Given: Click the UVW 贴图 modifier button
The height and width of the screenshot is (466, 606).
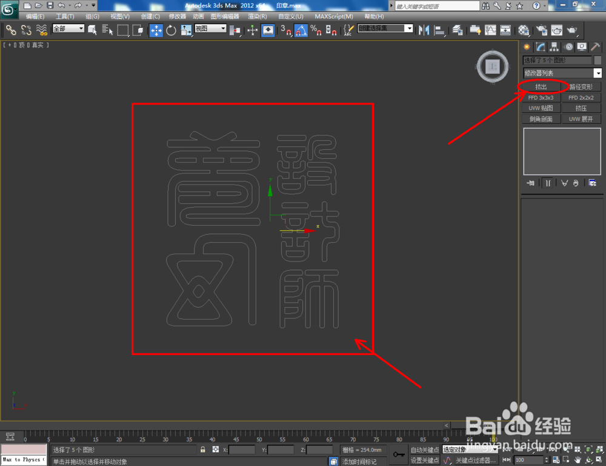Looking at the screenshot, I should pyautogui.click(x=541, y=108).
